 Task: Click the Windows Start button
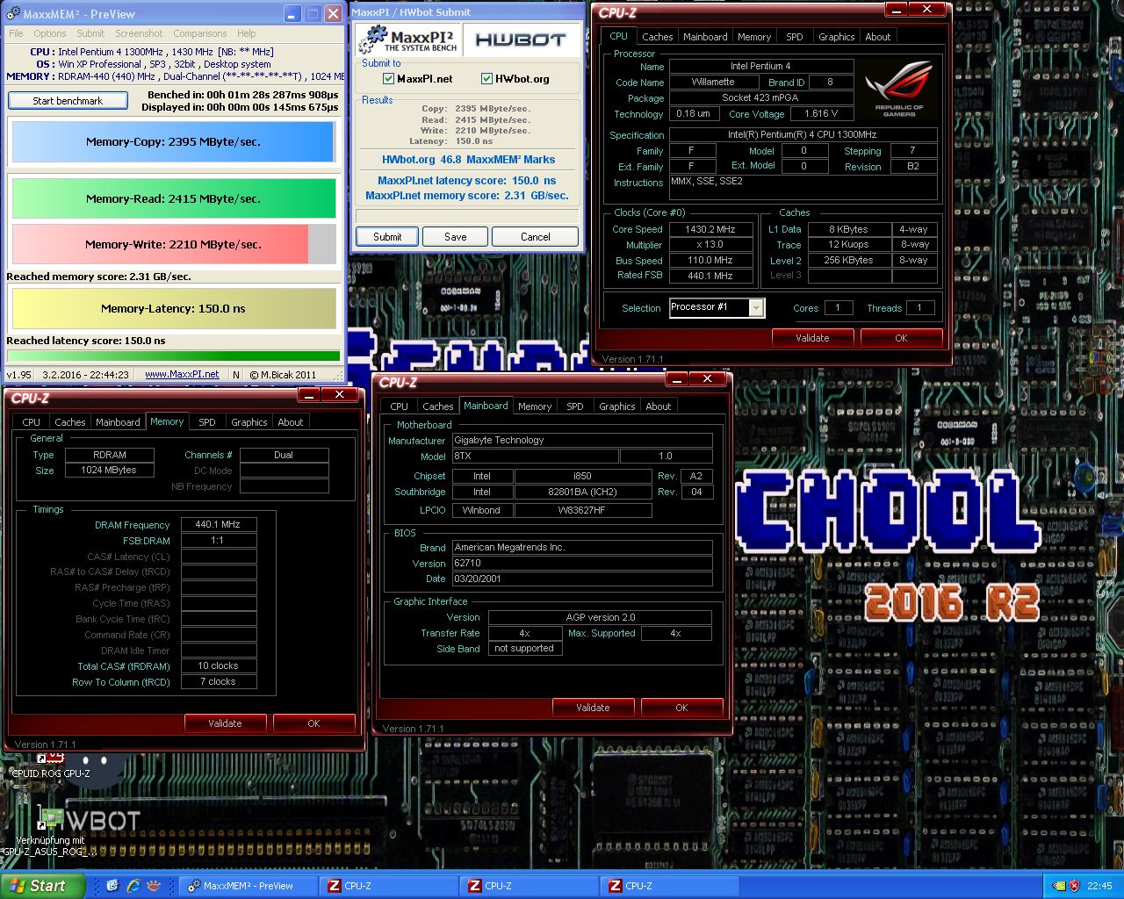[43, 886]
